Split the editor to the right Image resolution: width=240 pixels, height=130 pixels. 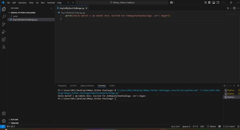[x=234, y=8]
